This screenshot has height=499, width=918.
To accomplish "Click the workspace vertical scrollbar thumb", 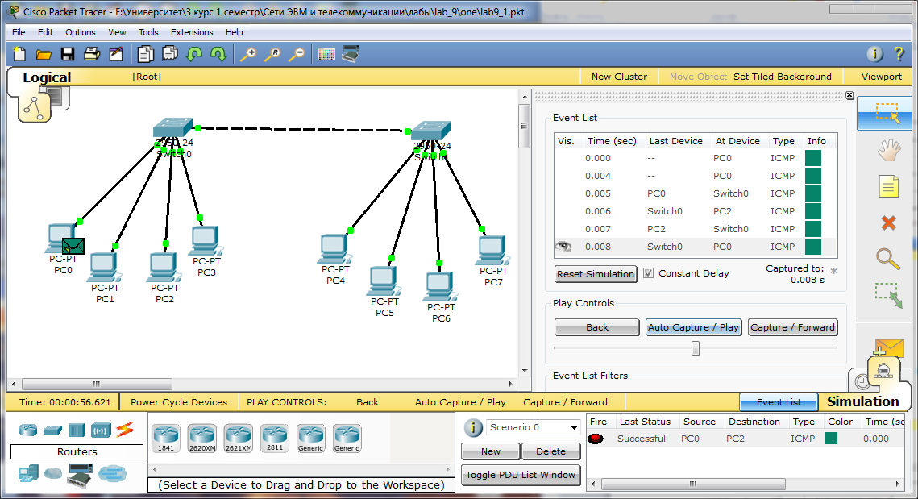I will (524, 125).
